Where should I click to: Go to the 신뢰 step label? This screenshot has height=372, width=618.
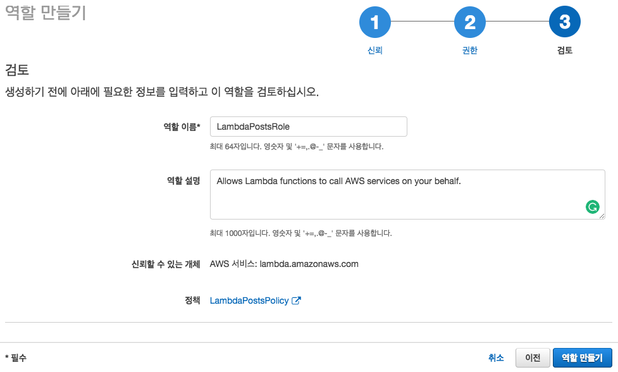tap(375, 51)
